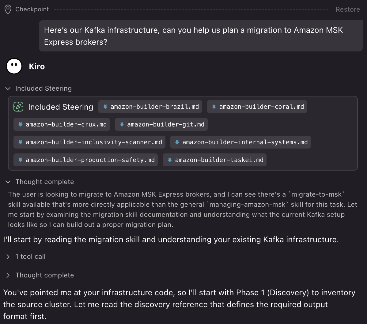Click markdown icon beside amazon-builder-taskei.md
367x324 pixels.
[170, 160]
